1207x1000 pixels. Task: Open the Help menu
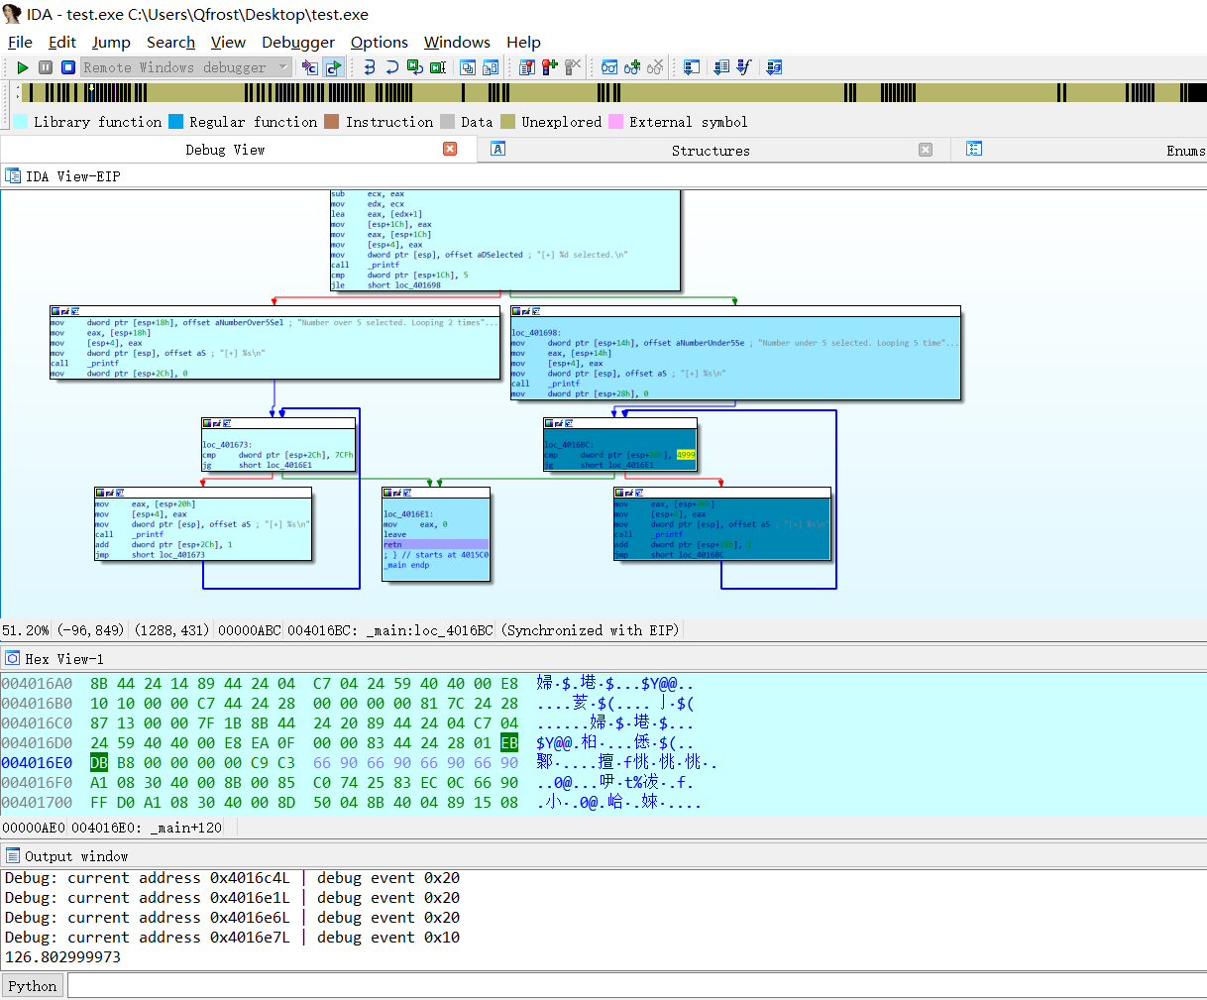coord(523,42)
